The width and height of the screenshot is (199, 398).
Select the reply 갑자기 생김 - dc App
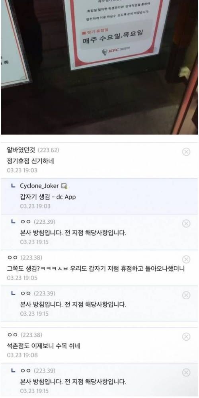click(48, 197)
